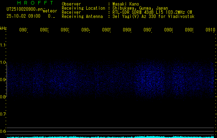Select the RTL-SDR SDR# 43dB receiver text
Viewport: 217px width, 138px height.
(152, 12)
